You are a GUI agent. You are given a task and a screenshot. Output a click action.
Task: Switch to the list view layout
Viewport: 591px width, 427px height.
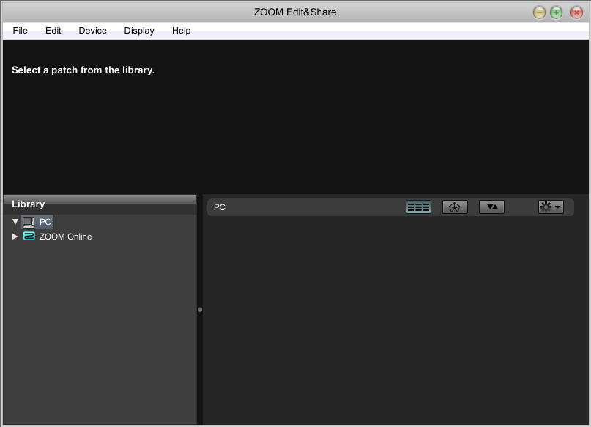pos(418,207)
